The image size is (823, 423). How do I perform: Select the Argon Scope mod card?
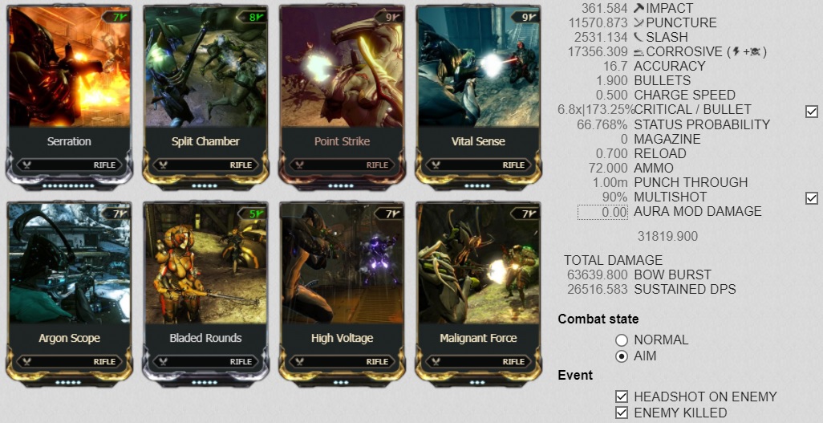tap(69, 295)
